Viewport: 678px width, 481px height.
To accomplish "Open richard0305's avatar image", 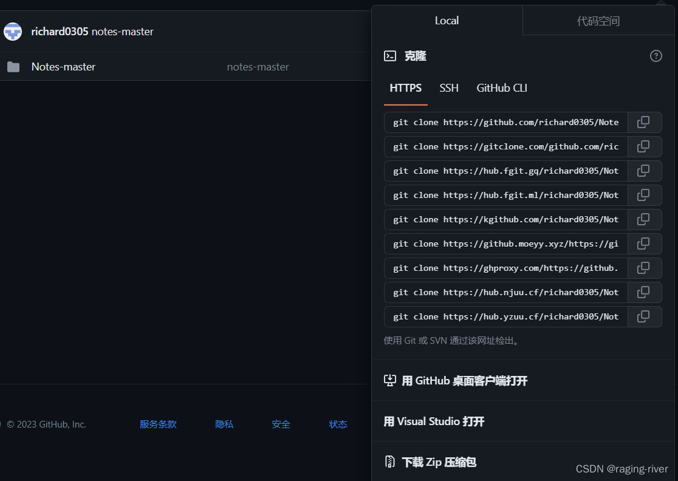I will [x=13, y=32].
